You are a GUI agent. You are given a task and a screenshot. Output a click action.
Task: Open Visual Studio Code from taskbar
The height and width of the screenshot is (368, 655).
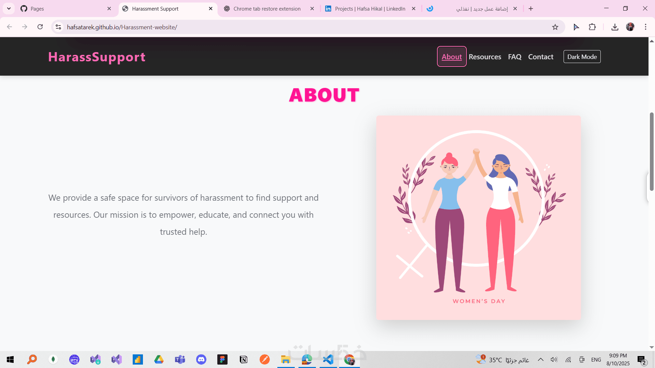coord(328,359)
